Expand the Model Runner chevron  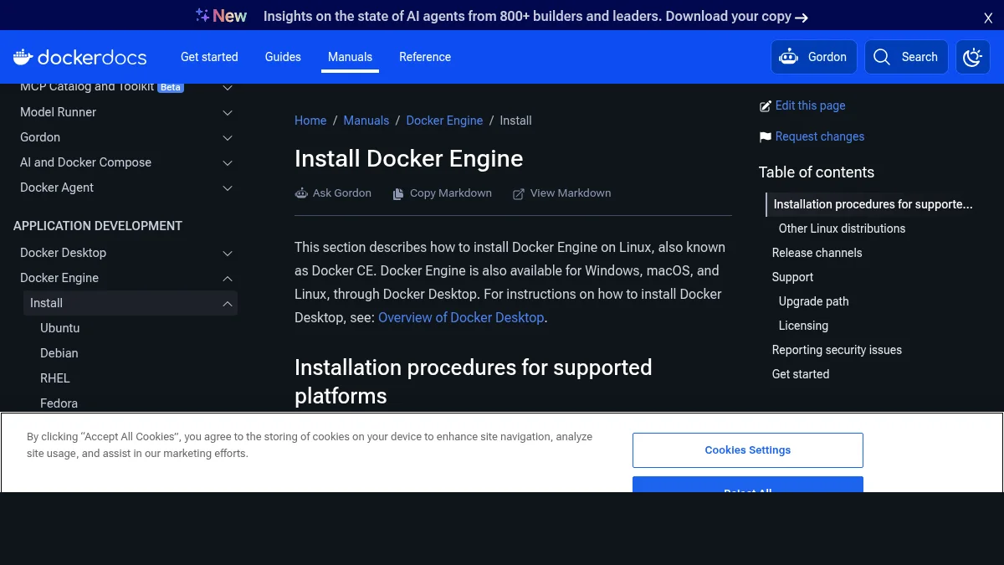coord(228,112)
